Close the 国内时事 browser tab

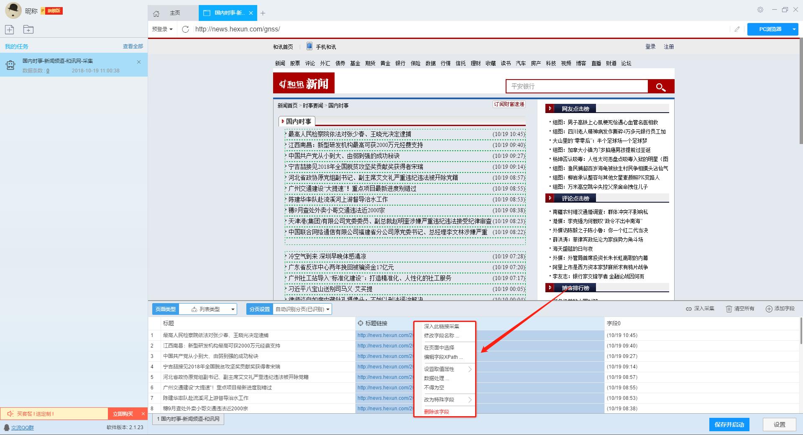[251, 13]
